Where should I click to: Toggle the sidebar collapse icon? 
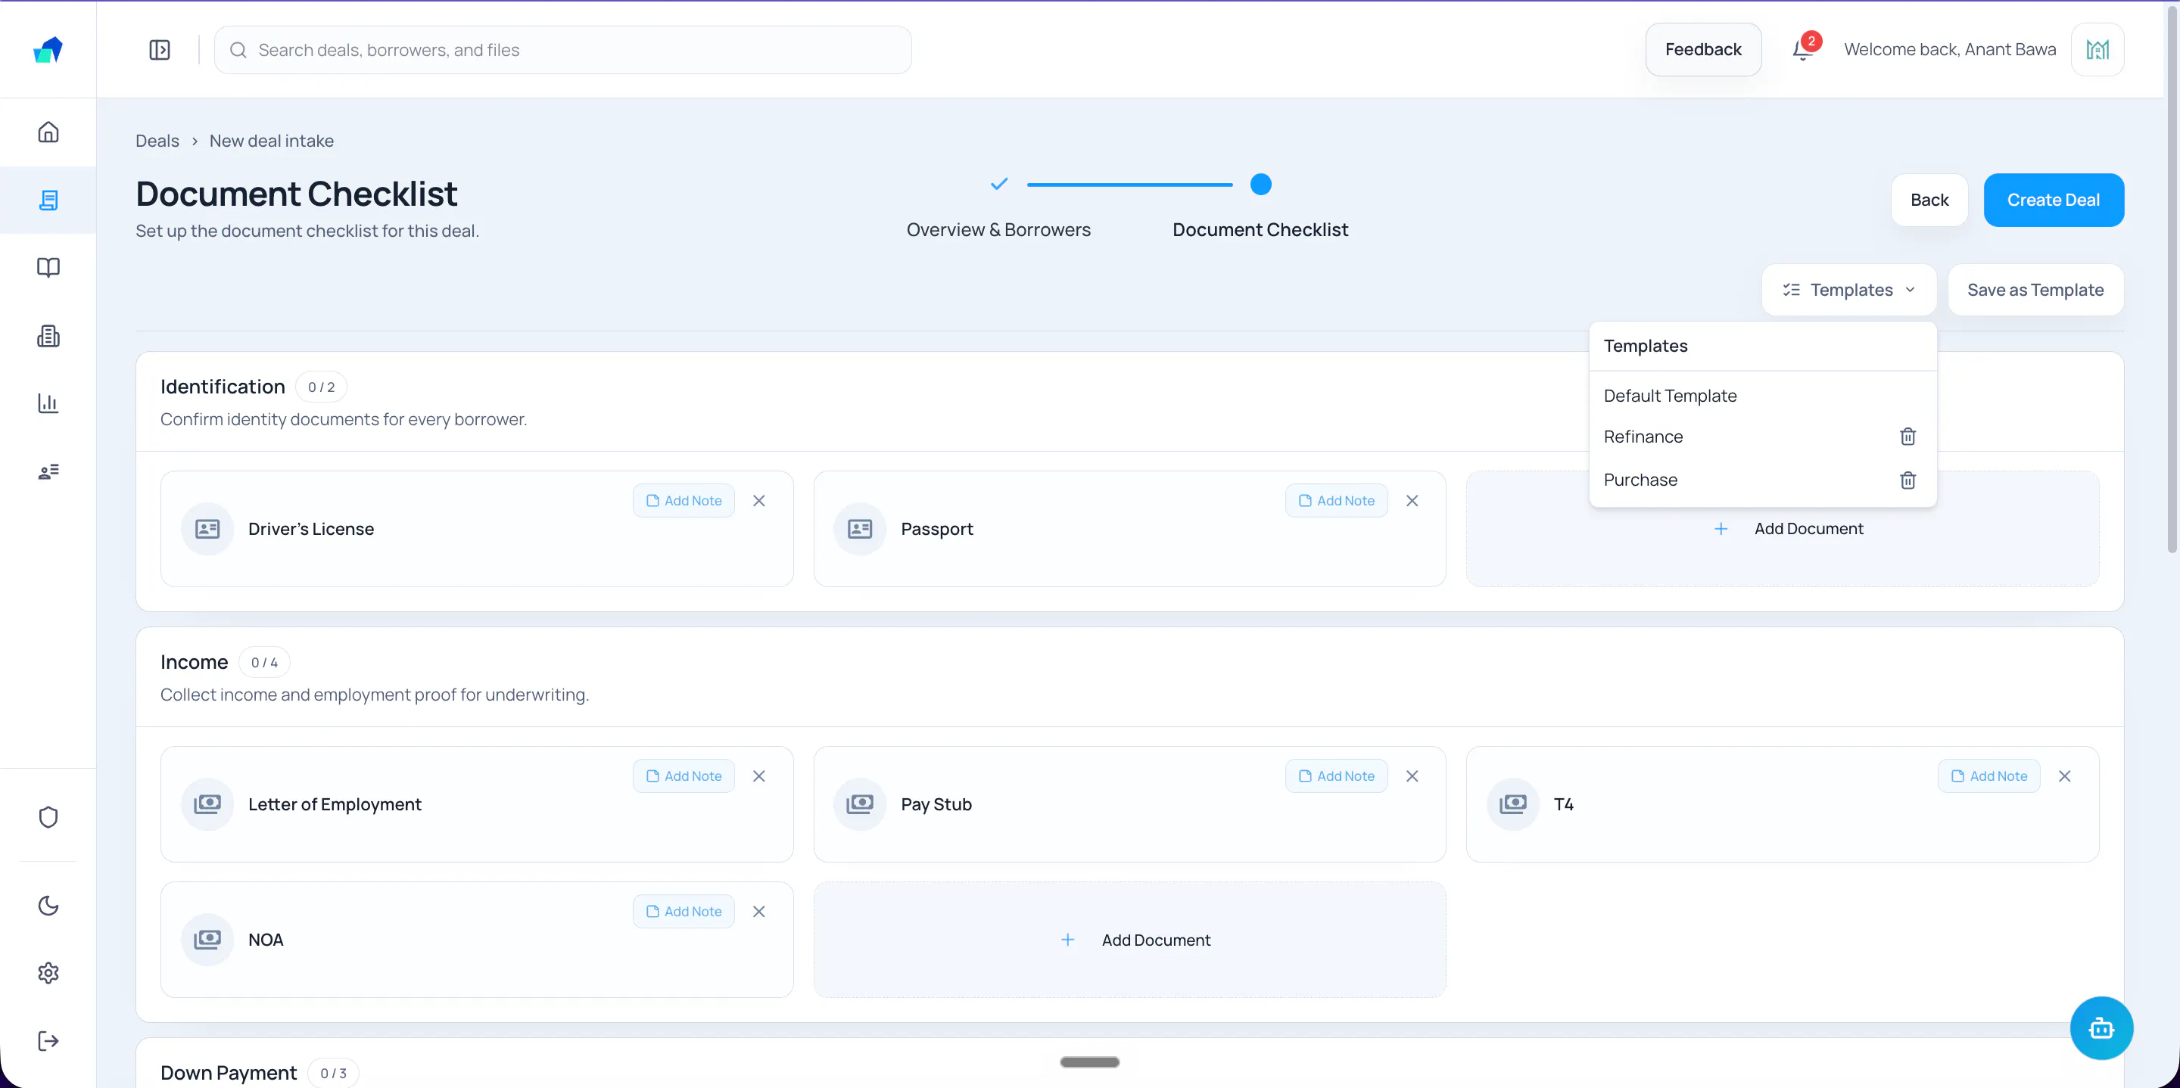[x=159, y=50]
